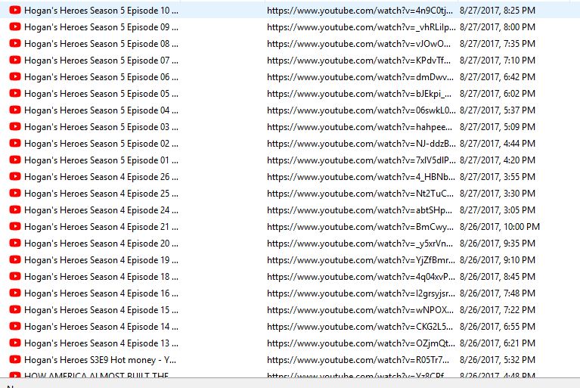Select title Hogan's Heroes Season 4 Episode 26

(x=101, y=177)
